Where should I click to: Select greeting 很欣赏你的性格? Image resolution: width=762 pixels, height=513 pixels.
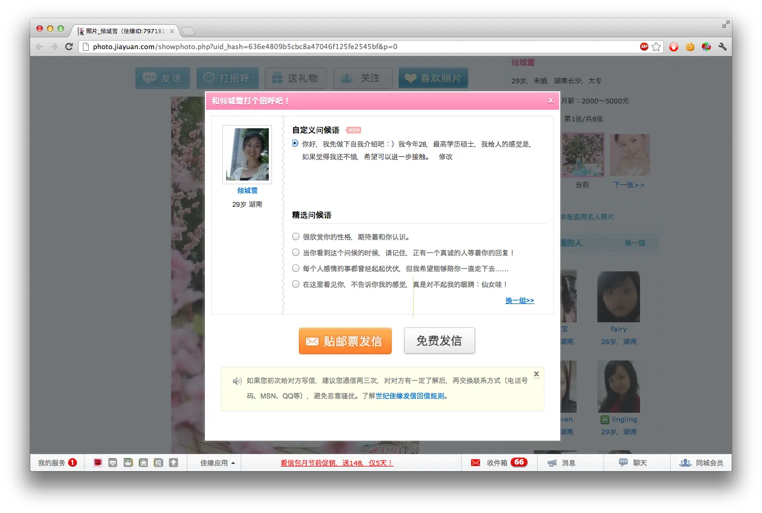click(x=296, y=236)
